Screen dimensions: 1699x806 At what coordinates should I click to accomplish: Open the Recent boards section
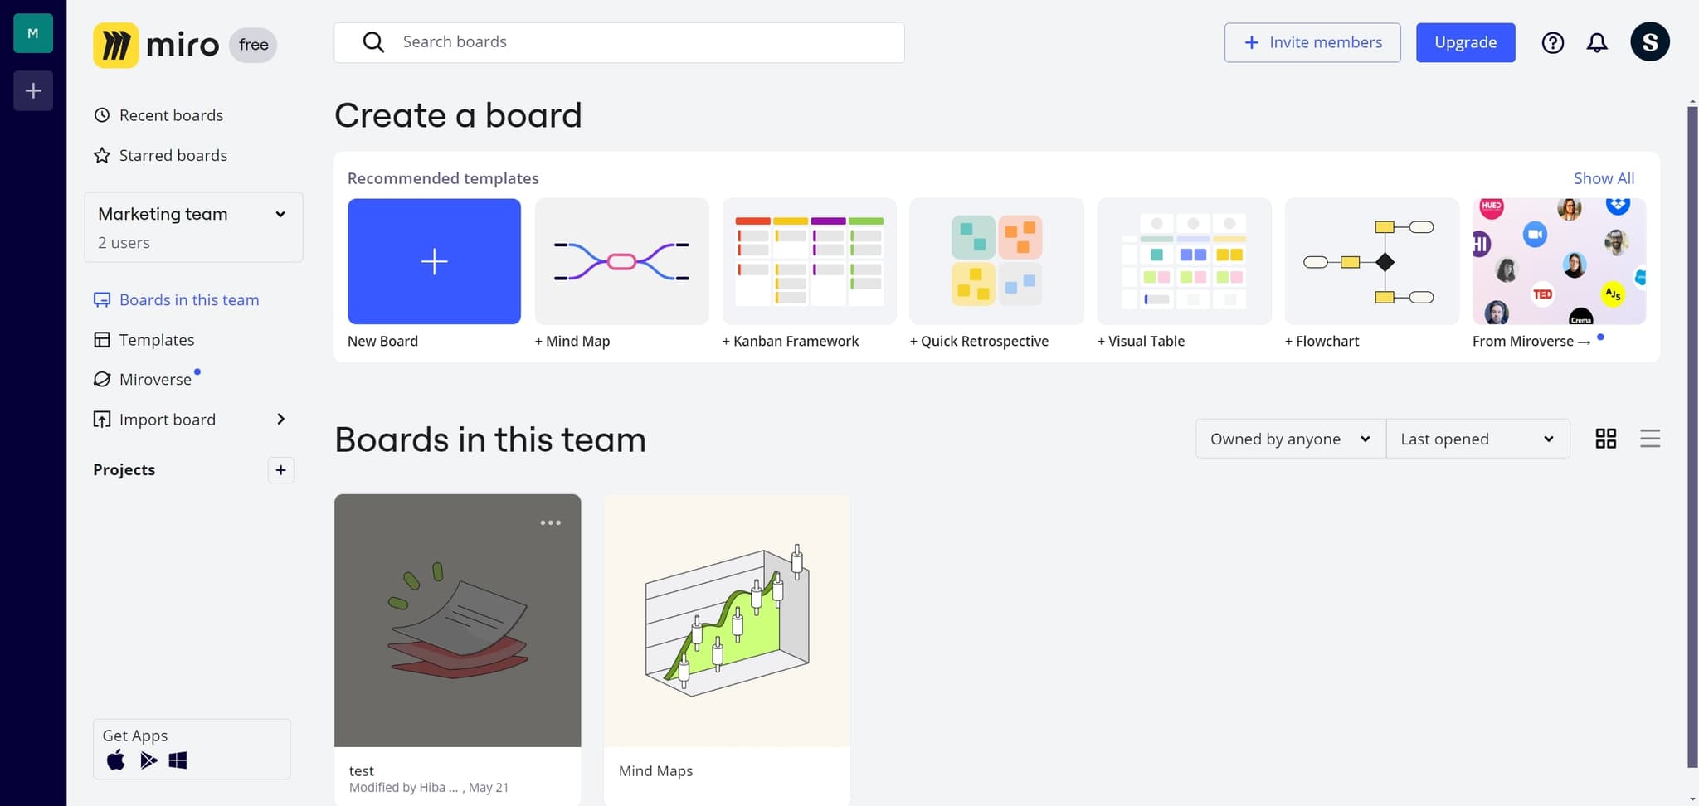(x=171, y=114)
